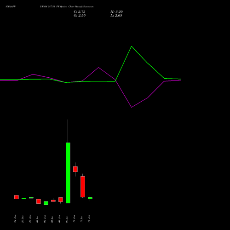
Task: Click the '05 Jan' date axis label
Action: click(x=52, y=219)
